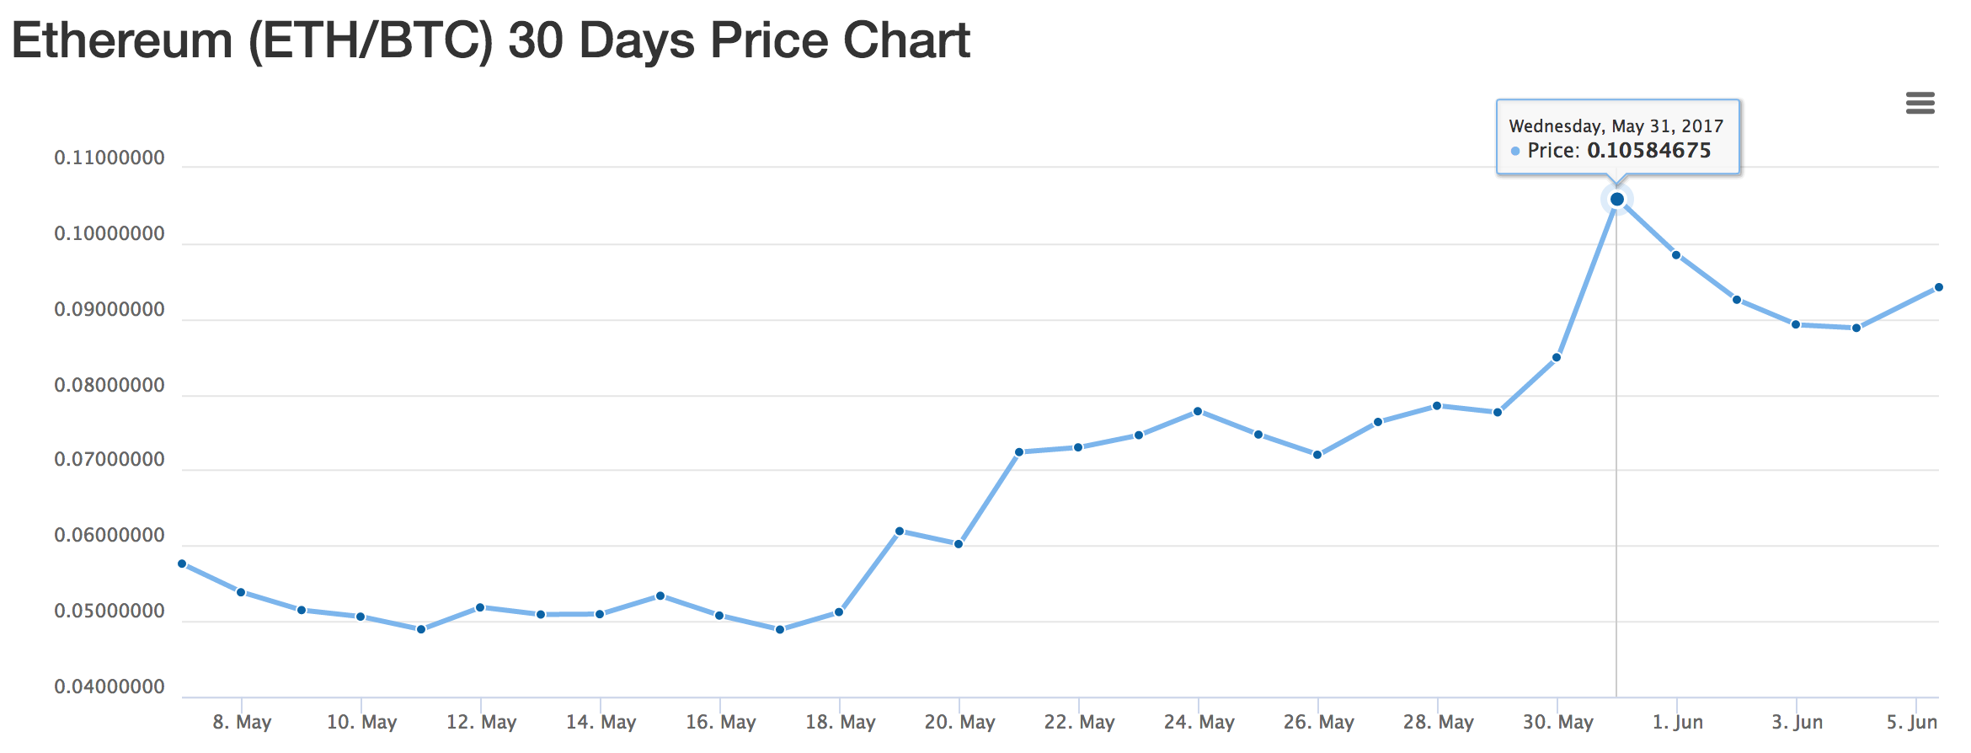Click the '22. May' x-axis label
The image size is (1971, 753).
1079,723
